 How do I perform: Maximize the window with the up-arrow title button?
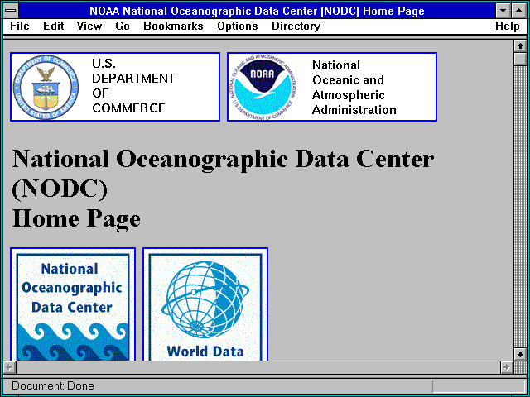point(519,11)
